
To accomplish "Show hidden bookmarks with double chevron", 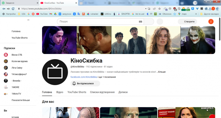I will 196,14.
